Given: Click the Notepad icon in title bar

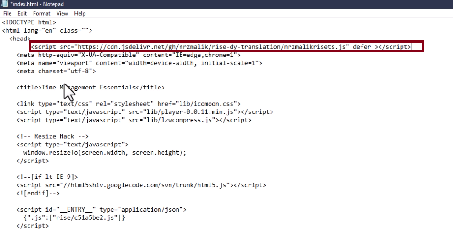Looking at the screenshot, I should tap(4, 4).
